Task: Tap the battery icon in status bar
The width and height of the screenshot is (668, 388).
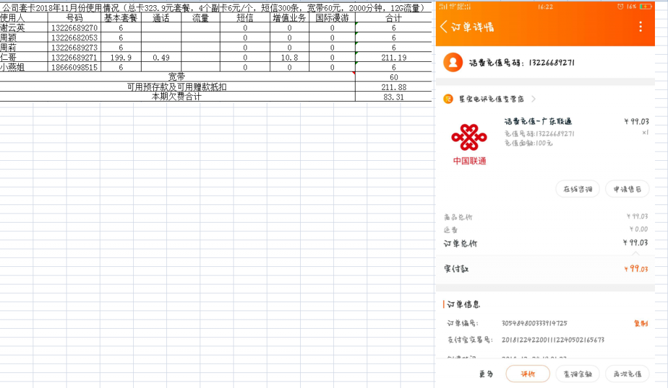Action: click(x=645, y=6)
